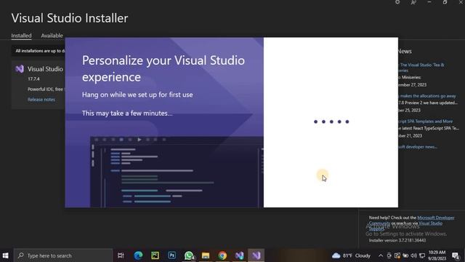
Task: Open the Visual Studio 'Tea &' miniseries news link
Action: tap(421, 68)
